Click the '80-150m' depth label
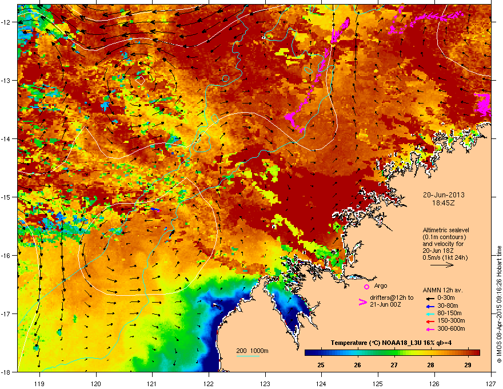Image resolution: width=503 pixels, height=389 pixels. click(449, 313)
